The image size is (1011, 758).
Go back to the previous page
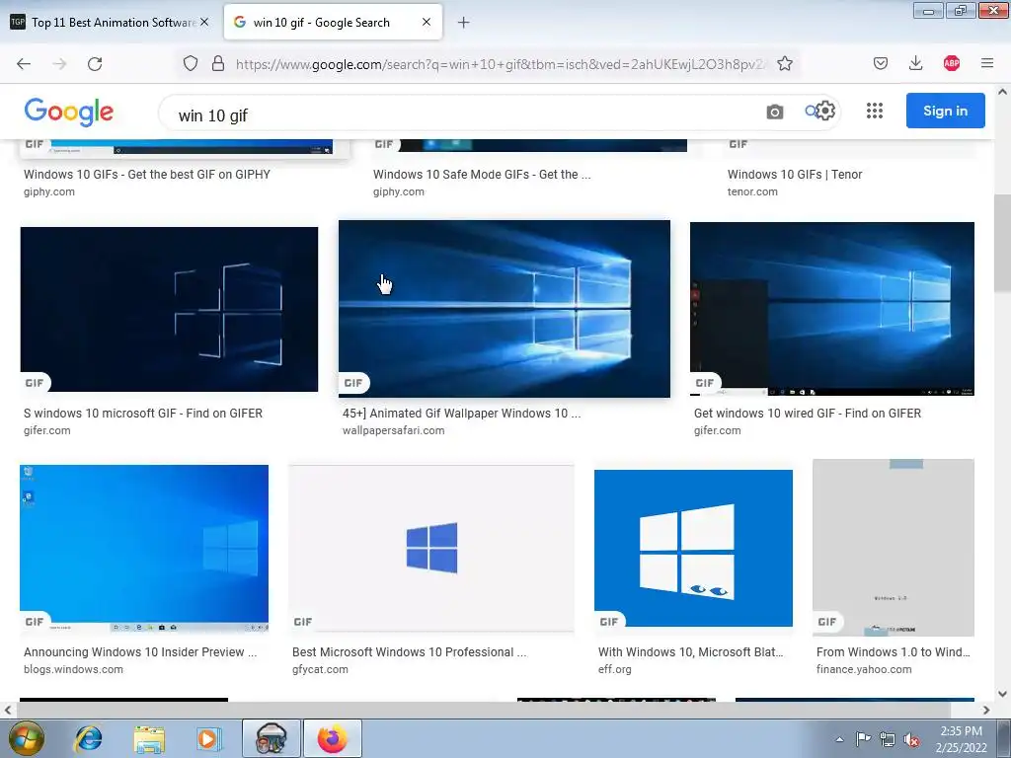[24, 63]
